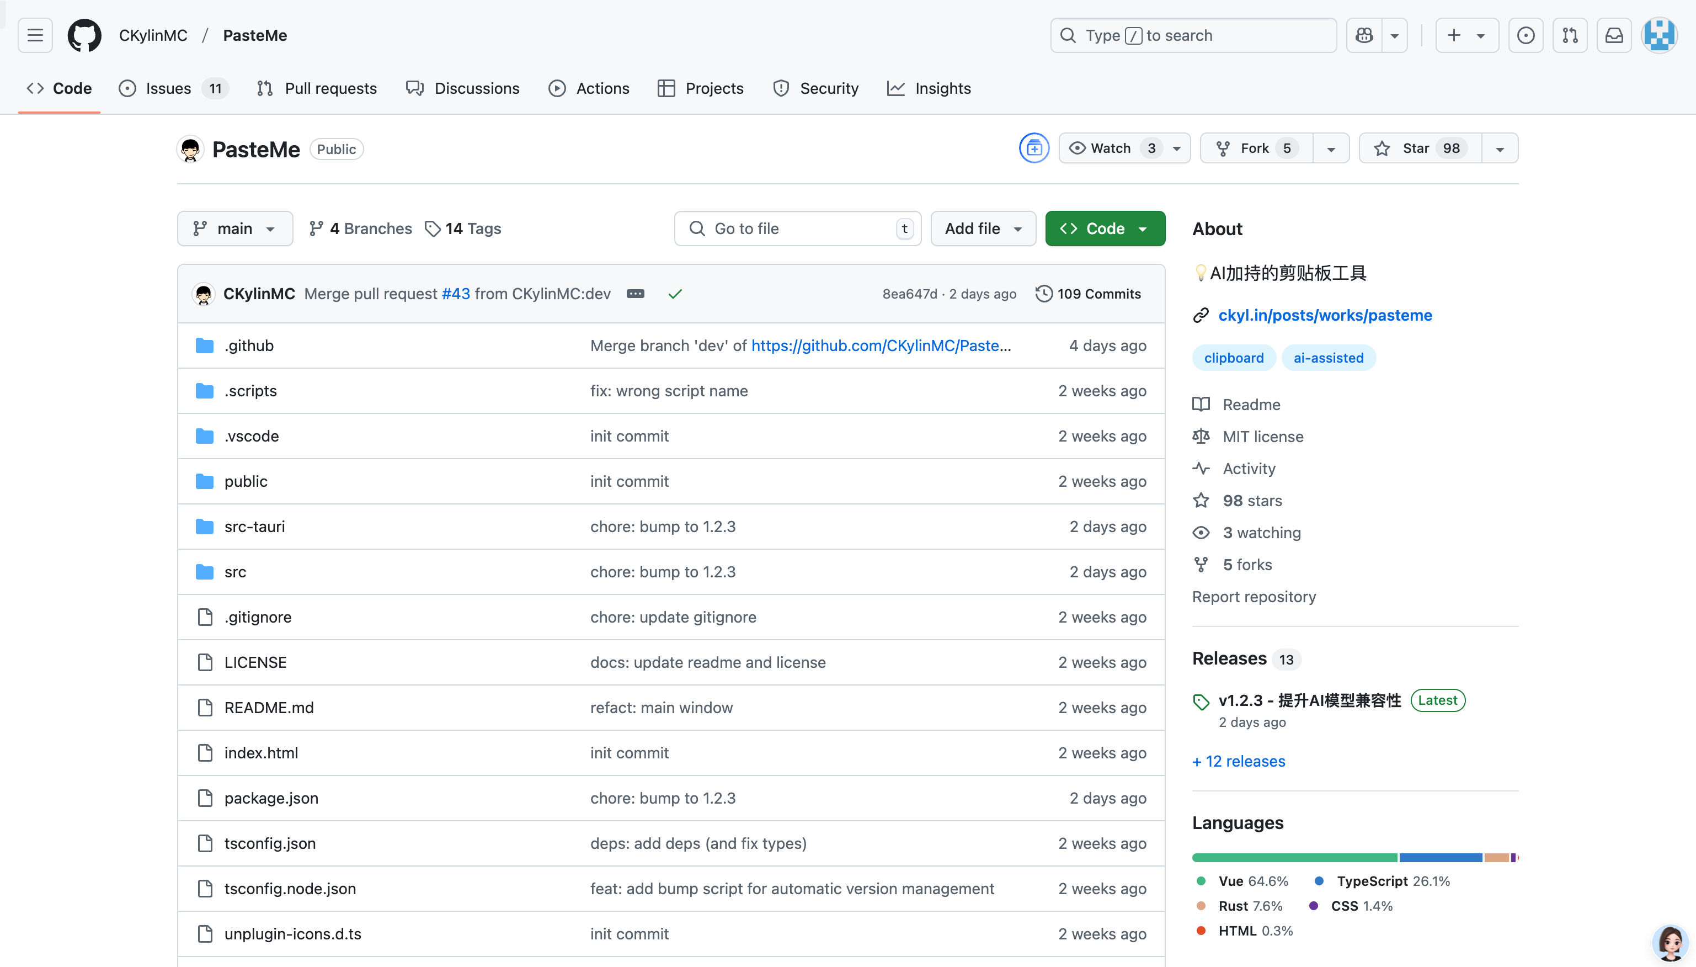Open the Readme link with book icon
Viewport: 1696px width, 967px height.
pyautogui.click(x=1236, y=405)
